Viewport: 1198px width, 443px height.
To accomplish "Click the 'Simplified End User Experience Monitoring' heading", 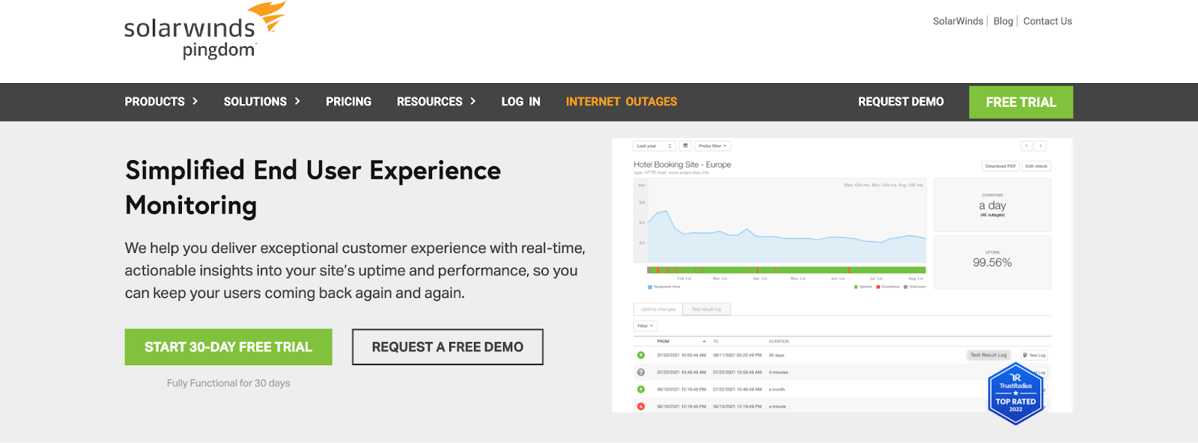I will pos(313,188).
